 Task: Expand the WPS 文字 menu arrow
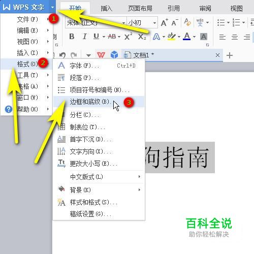(52, 7)
